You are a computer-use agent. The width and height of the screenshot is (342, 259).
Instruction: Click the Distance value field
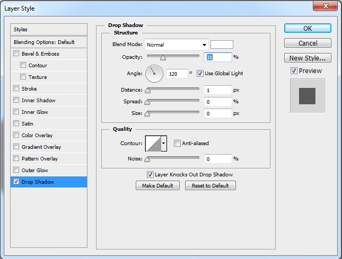coord(218,90)
